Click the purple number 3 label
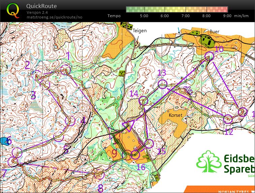The width and height of the screenshot is (255, 193). pos(33,95)
